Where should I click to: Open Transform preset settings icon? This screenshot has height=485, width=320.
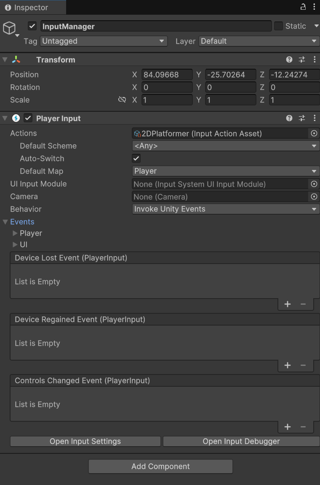(302, 59)
